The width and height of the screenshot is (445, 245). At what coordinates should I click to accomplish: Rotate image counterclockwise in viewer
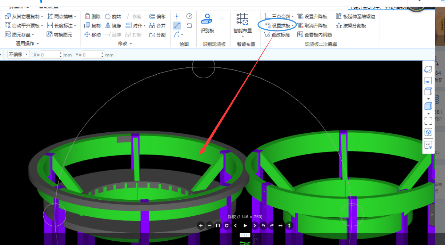[263, 225]
